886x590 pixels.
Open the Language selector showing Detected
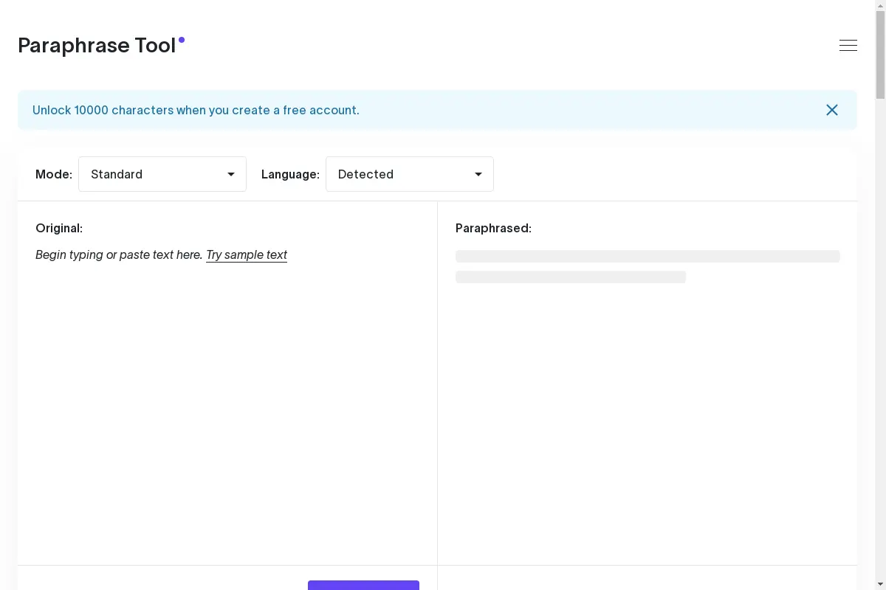[x=410, y=174]
